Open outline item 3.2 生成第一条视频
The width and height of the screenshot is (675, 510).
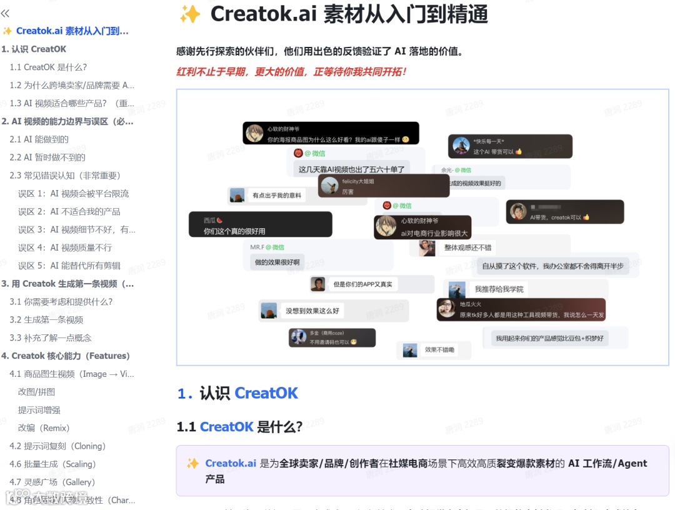[x=46, y=320]
